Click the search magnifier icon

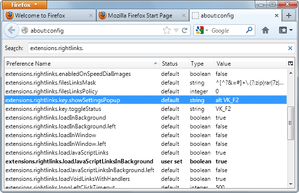click(x=249, y=30)
